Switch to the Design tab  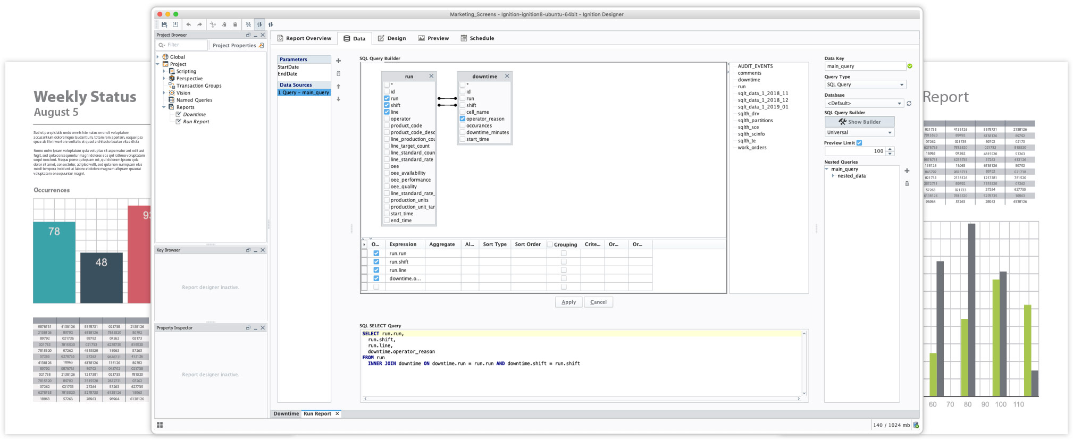[x=392, y=38]
